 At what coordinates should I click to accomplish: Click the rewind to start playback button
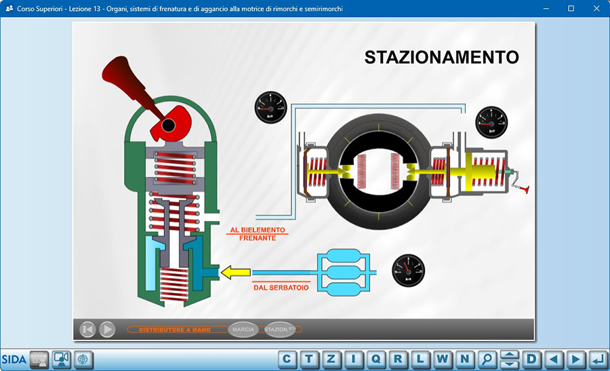click(87, 330)
